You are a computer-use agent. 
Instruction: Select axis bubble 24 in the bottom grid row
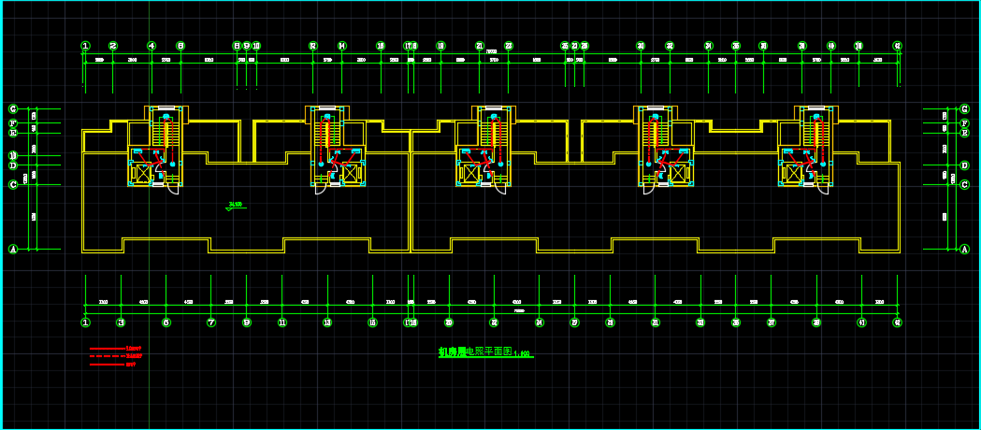click(x=540, y=322)
